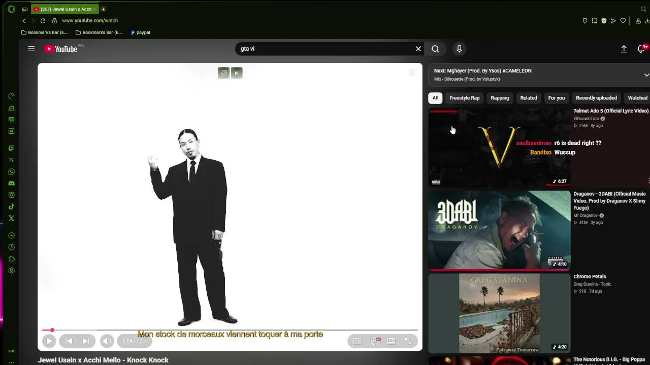Viewport: 650px width, 365px height.
Task: Clear the search box with the X
Action: coord(418,49)
